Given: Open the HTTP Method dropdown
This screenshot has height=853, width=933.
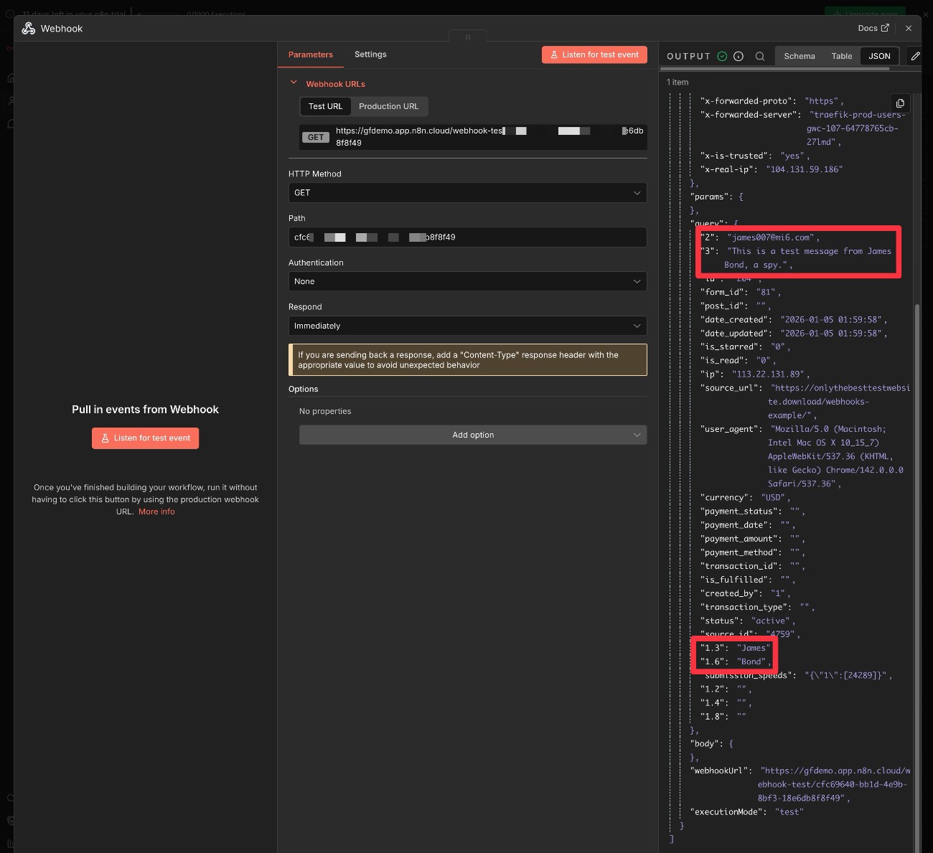Looking at the screenshot, I should click(467, 192).
